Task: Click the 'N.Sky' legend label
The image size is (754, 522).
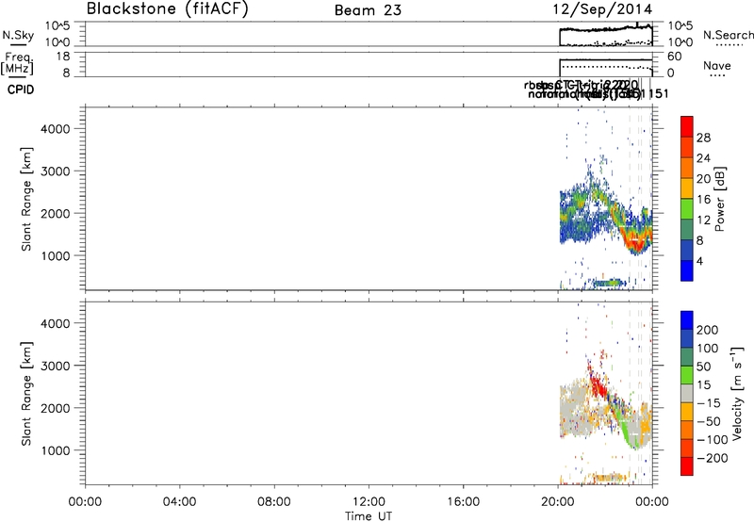Action: pyautogui.click(x=18, y=35)
